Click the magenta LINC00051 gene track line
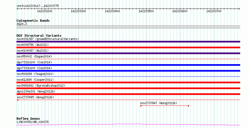The height and width of the screenshot is (128, 248). point(128,125)
